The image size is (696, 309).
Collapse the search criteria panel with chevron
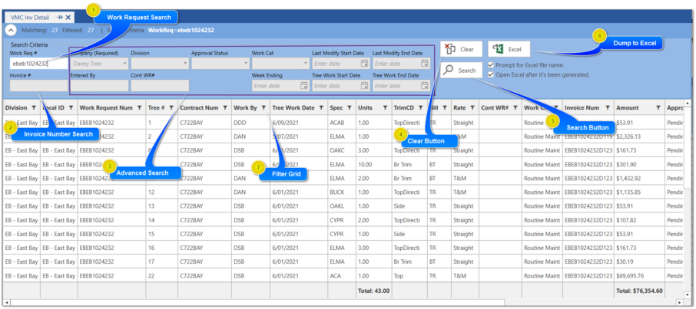11,31
